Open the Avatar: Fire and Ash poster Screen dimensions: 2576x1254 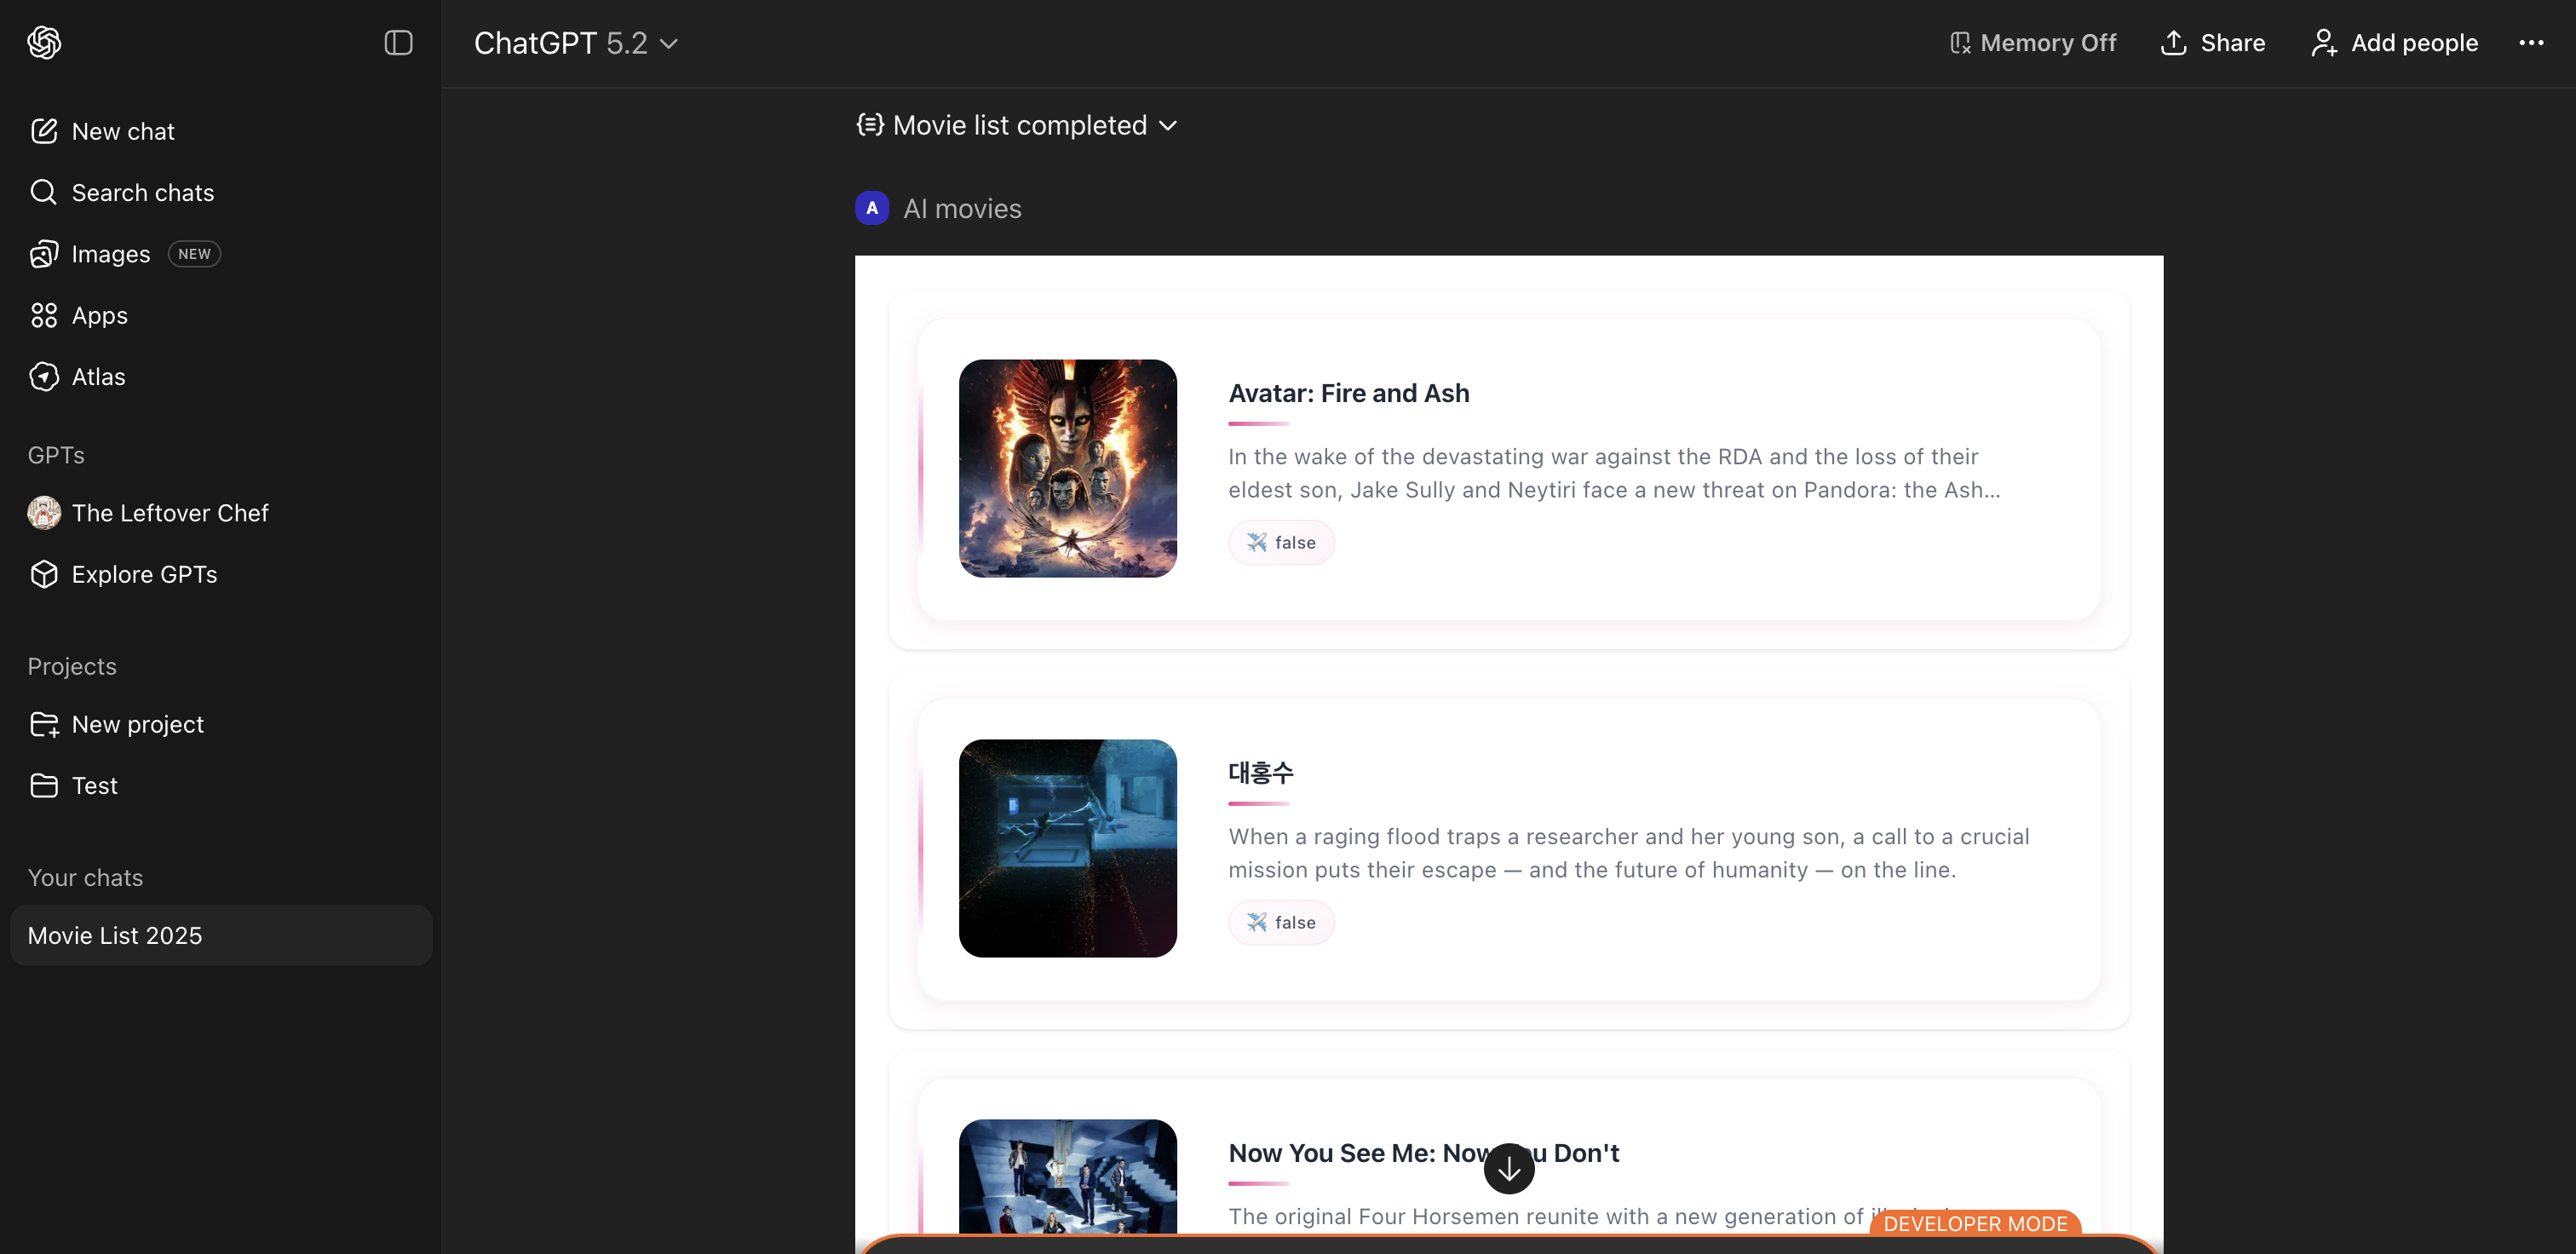coord(1067,468)
